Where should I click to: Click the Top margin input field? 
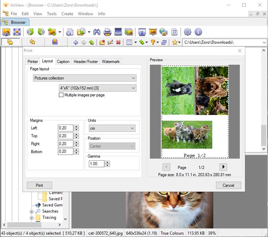point(65,136)
